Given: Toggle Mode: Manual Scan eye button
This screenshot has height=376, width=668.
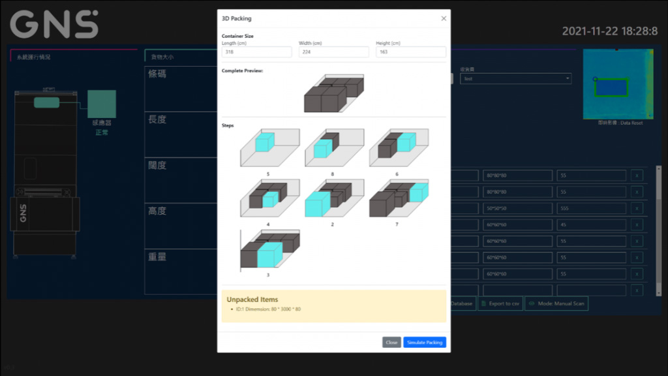Looking at the screenshot, I should click(x=556, y=304).
